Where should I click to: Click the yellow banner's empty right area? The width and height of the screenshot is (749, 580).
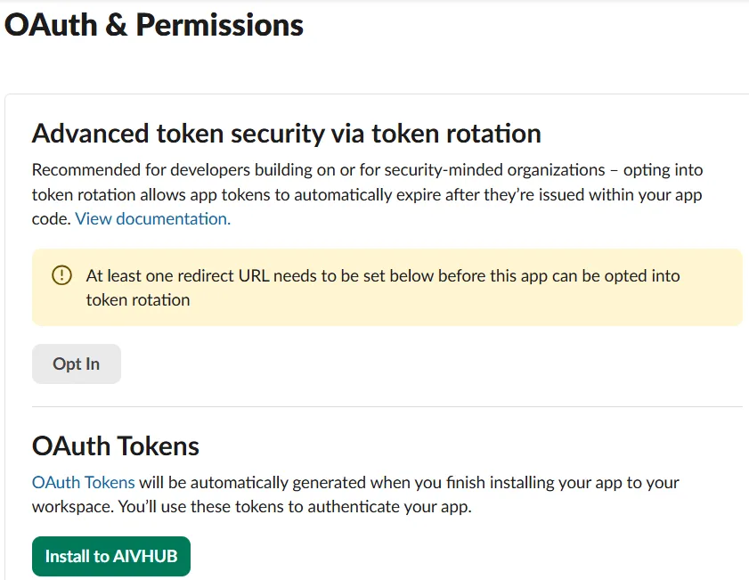(x=712, y=299)
